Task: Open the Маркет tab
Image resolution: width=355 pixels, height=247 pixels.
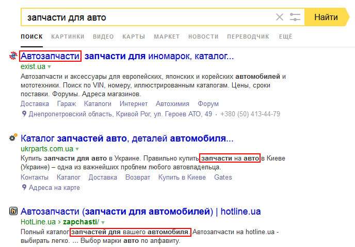Action: click(x=167, y=37)
